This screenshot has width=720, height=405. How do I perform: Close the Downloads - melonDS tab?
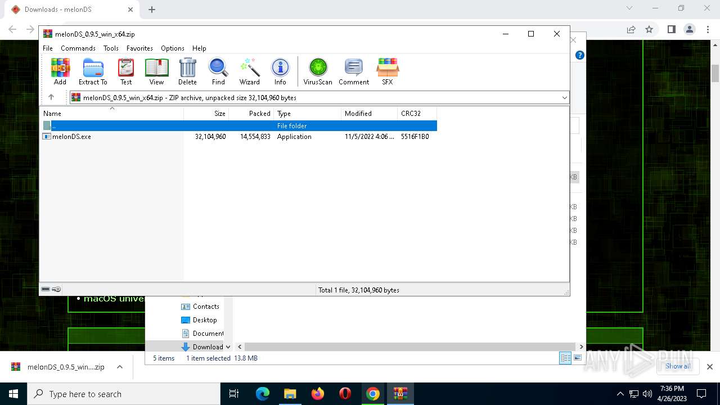130,10
